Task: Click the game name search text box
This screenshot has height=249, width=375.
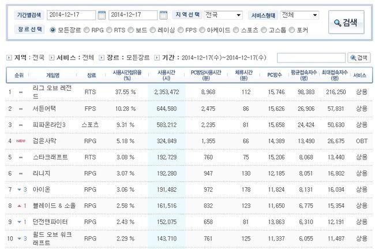Action: [x=311, y=58]
